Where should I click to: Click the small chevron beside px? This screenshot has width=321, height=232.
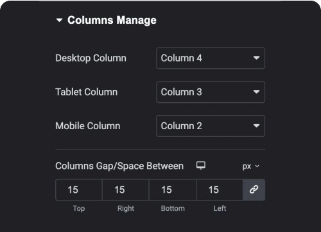click(257, 166)
